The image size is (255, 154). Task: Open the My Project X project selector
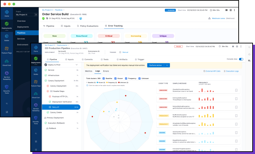[x=27, y=15]
